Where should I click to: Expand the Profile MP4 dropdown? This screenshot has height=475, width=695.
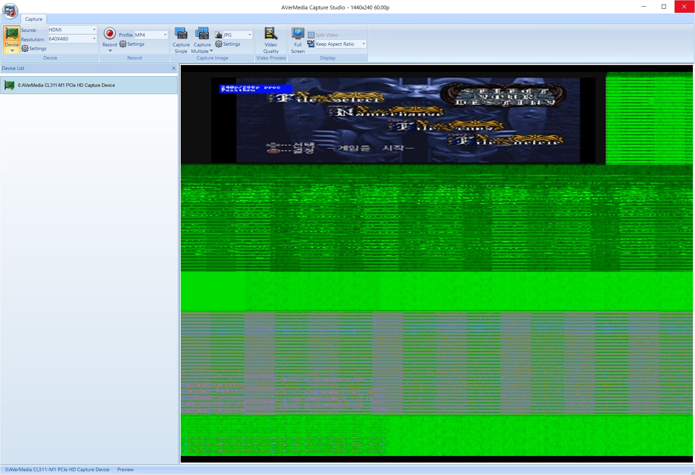coord(165,35)
